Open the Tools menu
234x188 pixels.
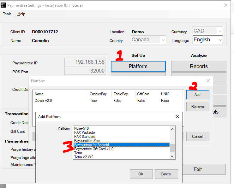7,14
